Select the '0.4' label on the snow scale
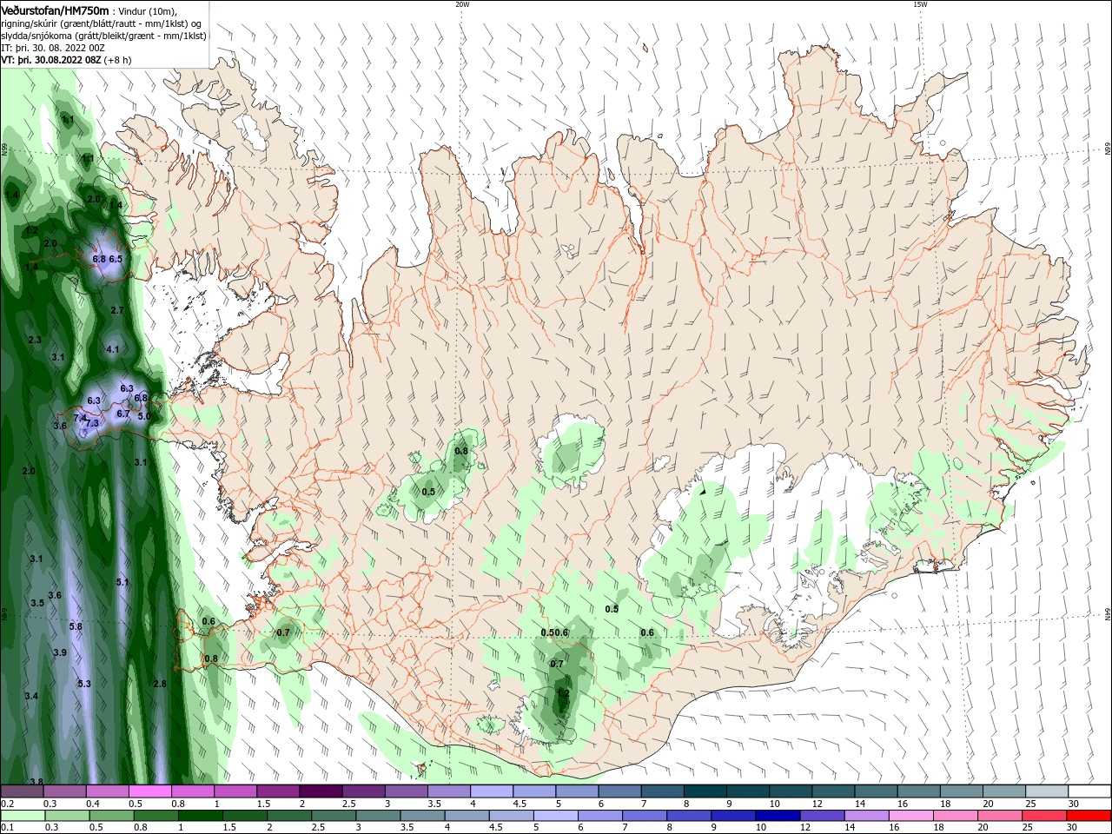This screenshot has width=1112, height=834. click(x=93, y=804)
